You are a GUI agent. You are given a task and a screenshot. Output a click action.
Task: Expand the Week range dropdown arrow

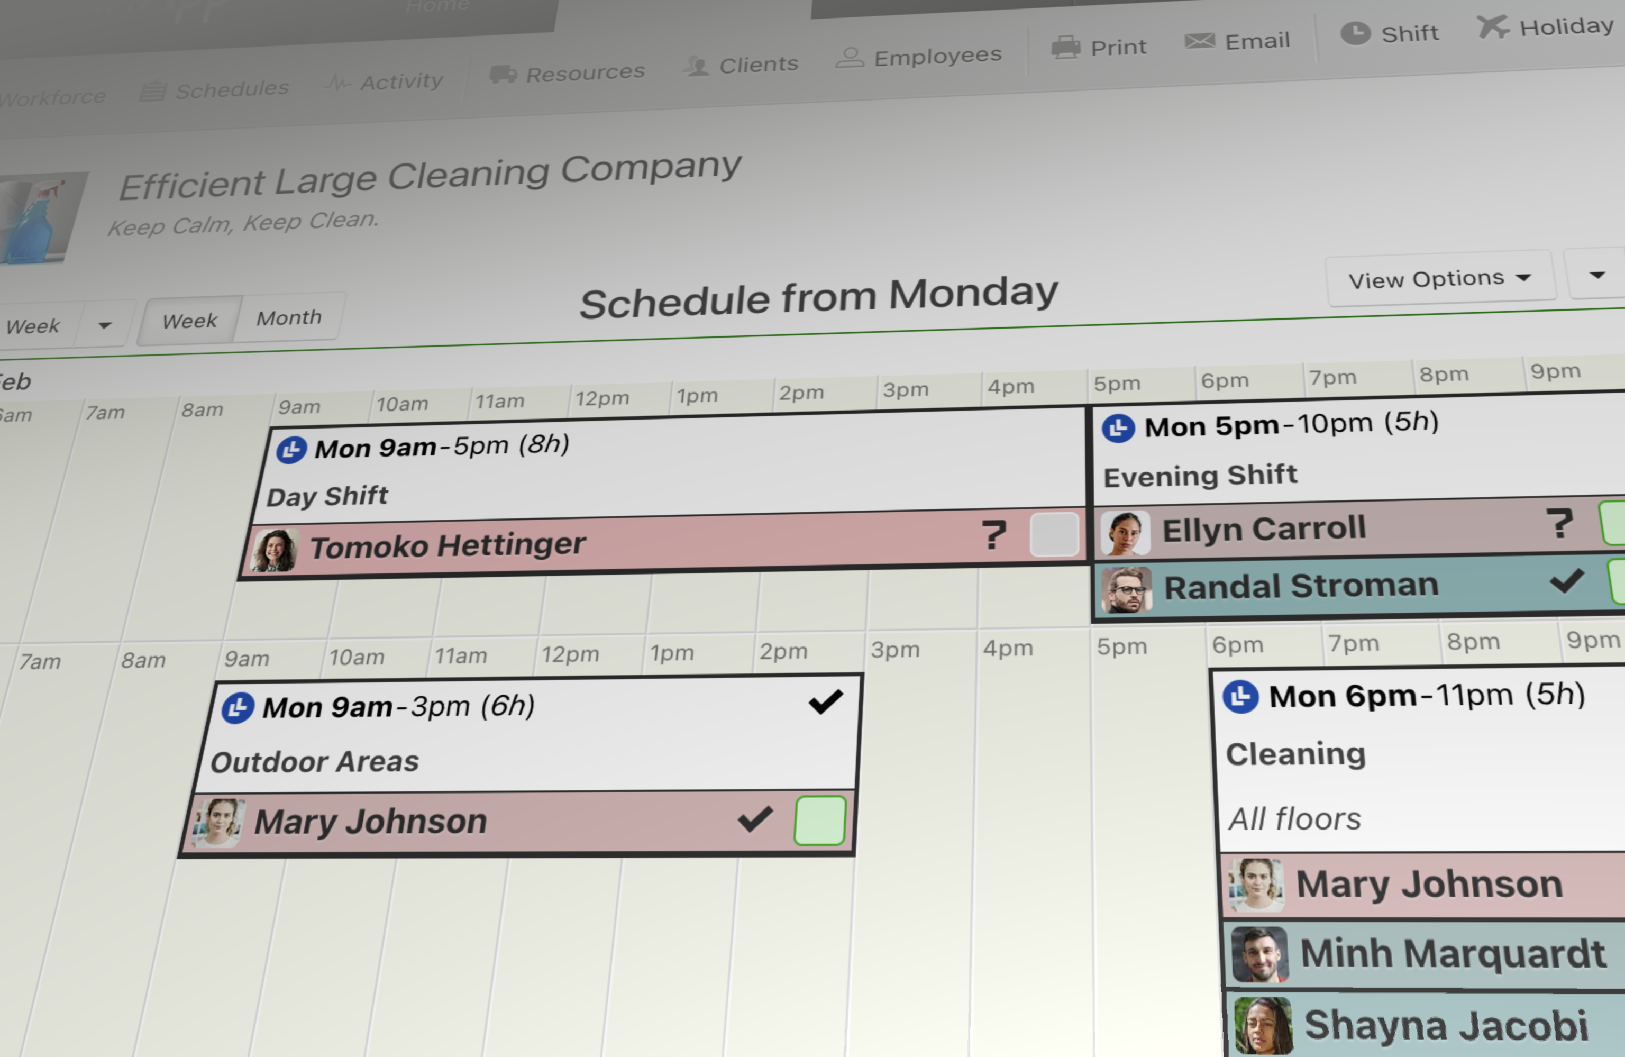tap(104, 325)
